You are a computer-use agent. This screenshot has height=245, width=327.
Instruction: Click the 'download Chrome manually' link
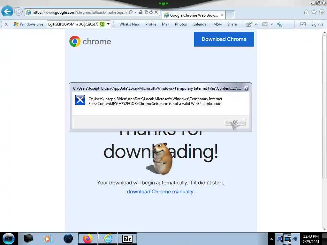[161, 192]
